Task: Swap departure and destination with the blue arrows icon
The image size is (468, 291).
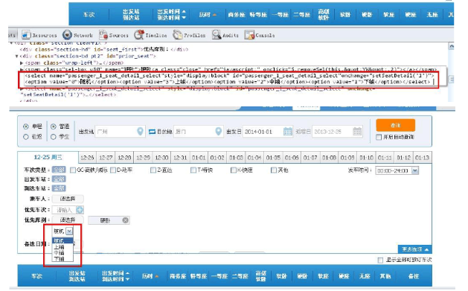Action: [x=152, y=131]
